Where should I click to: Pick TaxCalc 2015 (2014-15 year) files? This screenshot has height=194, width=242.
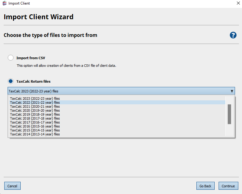coord(35,130)
